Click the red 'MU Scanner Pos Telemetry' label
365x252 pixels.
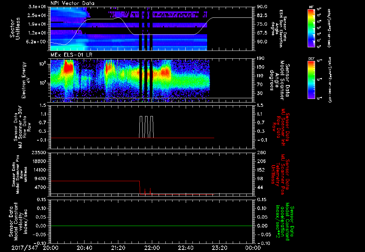[280, 174]
